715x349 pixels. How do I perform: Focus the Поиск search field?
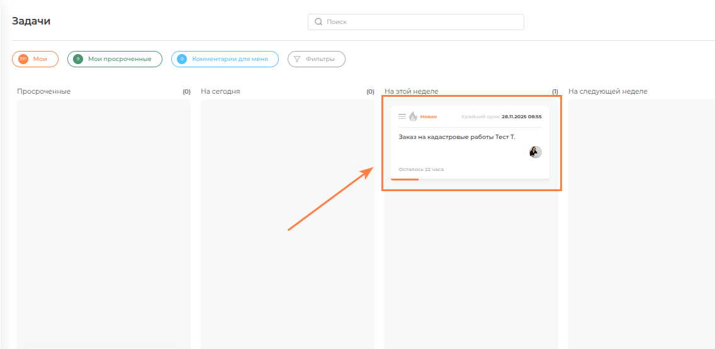(x=422, y=22)
